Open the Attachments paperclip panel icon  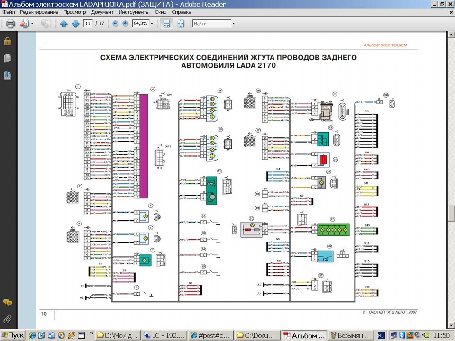click(x=8, y=319)
